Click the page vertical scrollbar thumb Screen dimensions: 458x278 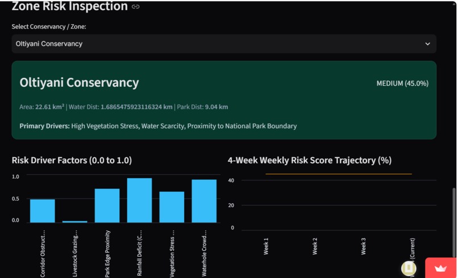coord(454,223)
